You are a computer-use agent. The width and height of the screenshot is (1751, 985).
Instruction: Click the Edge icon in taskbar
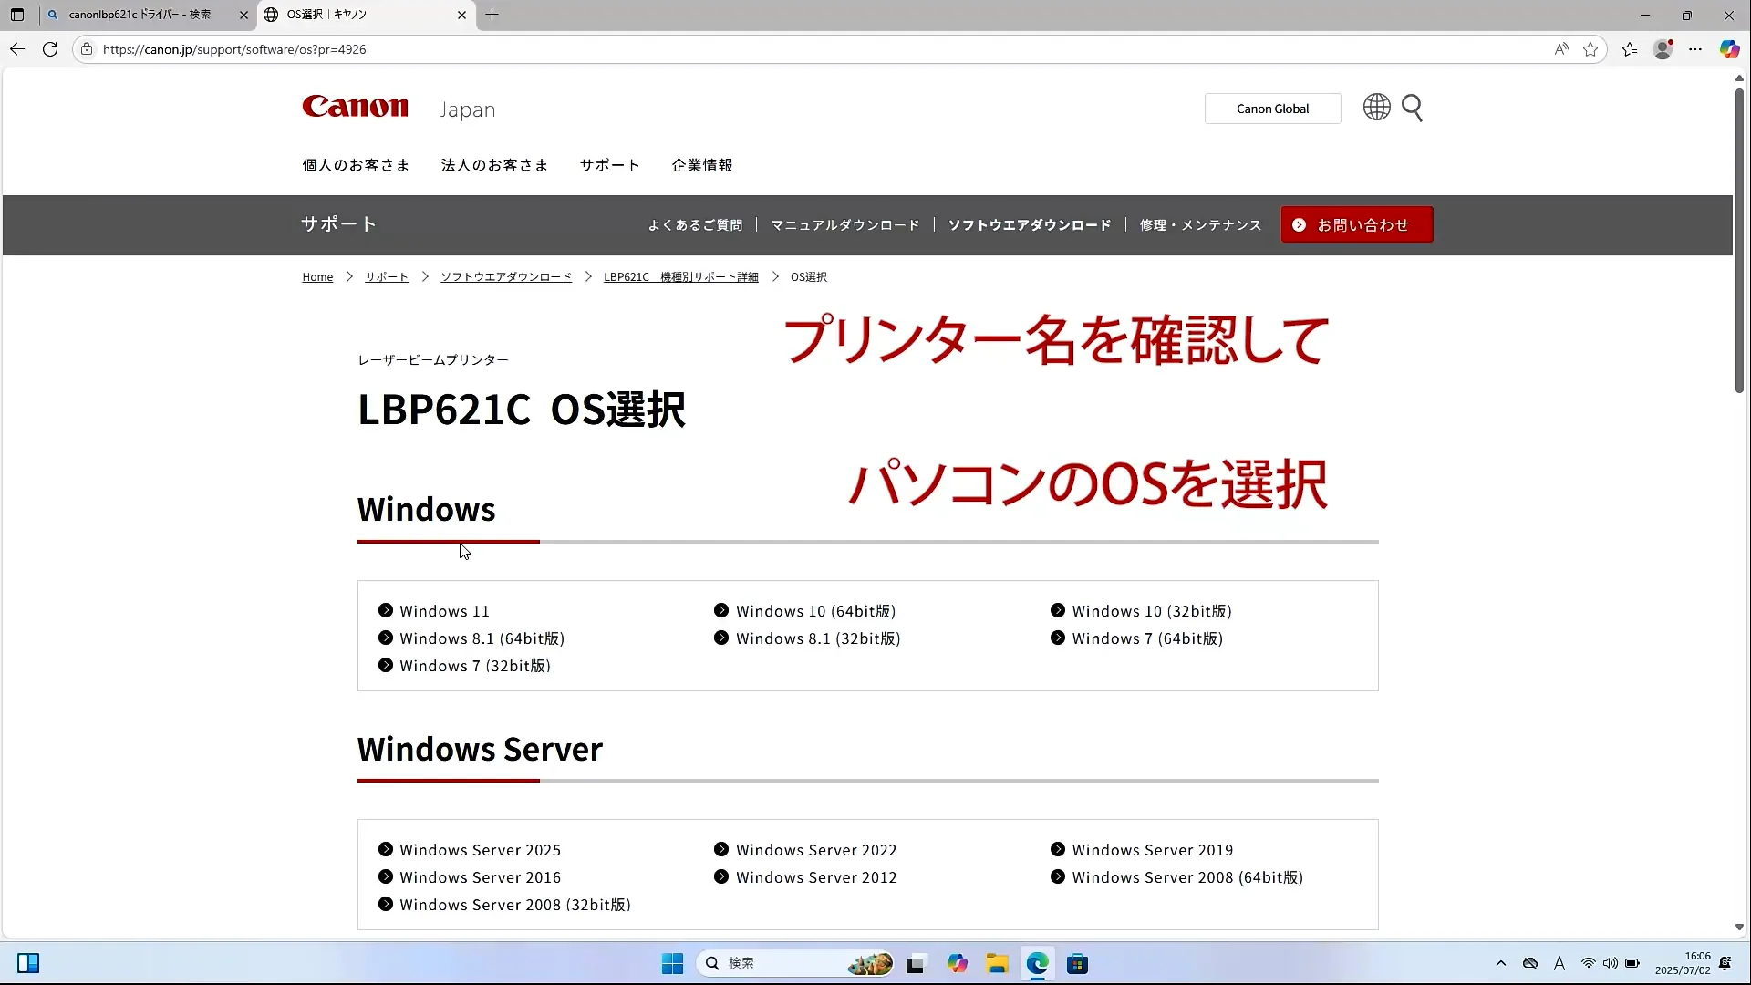tap(1037, 964)
